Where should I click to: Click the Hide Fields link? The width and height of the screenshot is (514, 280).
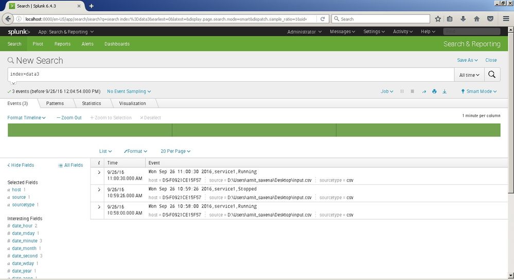pyautogui.click(x=21, y=165)
